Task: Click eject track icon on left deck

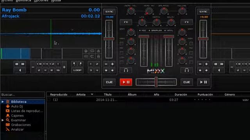Action: pyautogui.click(x=98, y=51)
